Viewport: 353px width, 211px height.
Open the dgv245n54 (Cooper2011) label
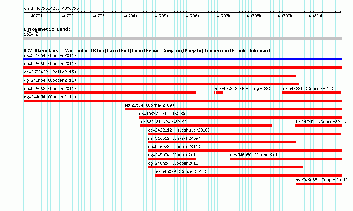[x=174, y=155]
